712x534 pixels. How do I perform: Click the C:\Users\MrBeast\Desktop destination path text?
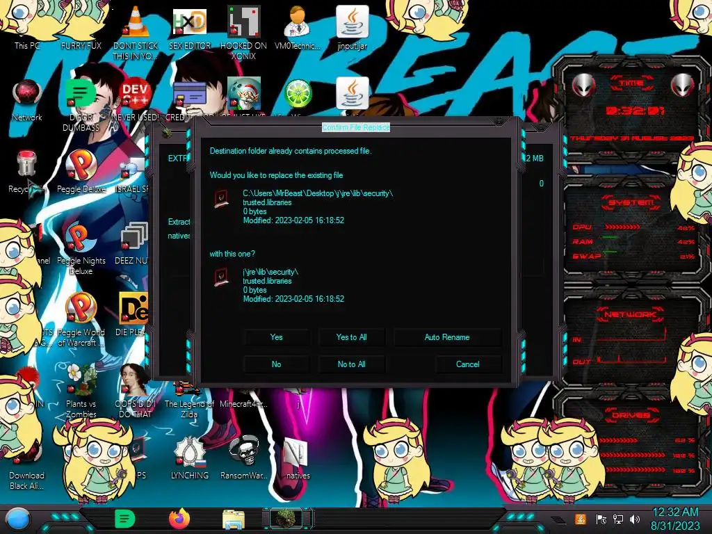318,193
